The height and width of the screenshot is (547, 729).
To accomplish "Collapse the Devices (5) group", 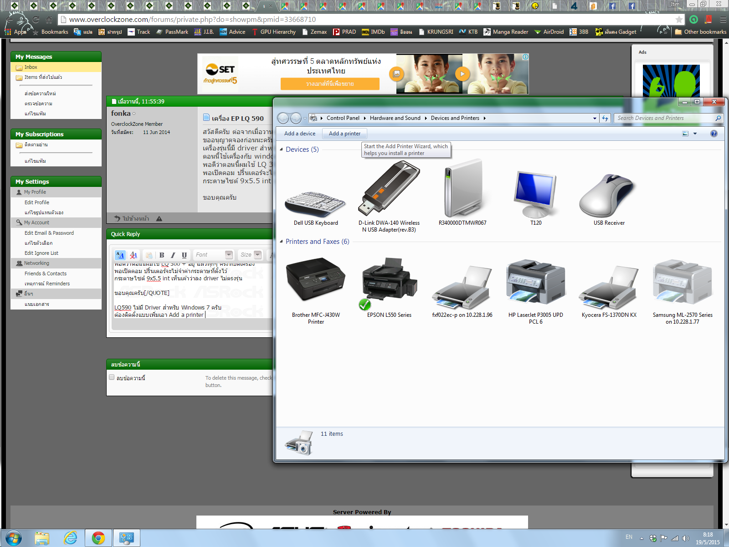I will click(x=281, y=150).
